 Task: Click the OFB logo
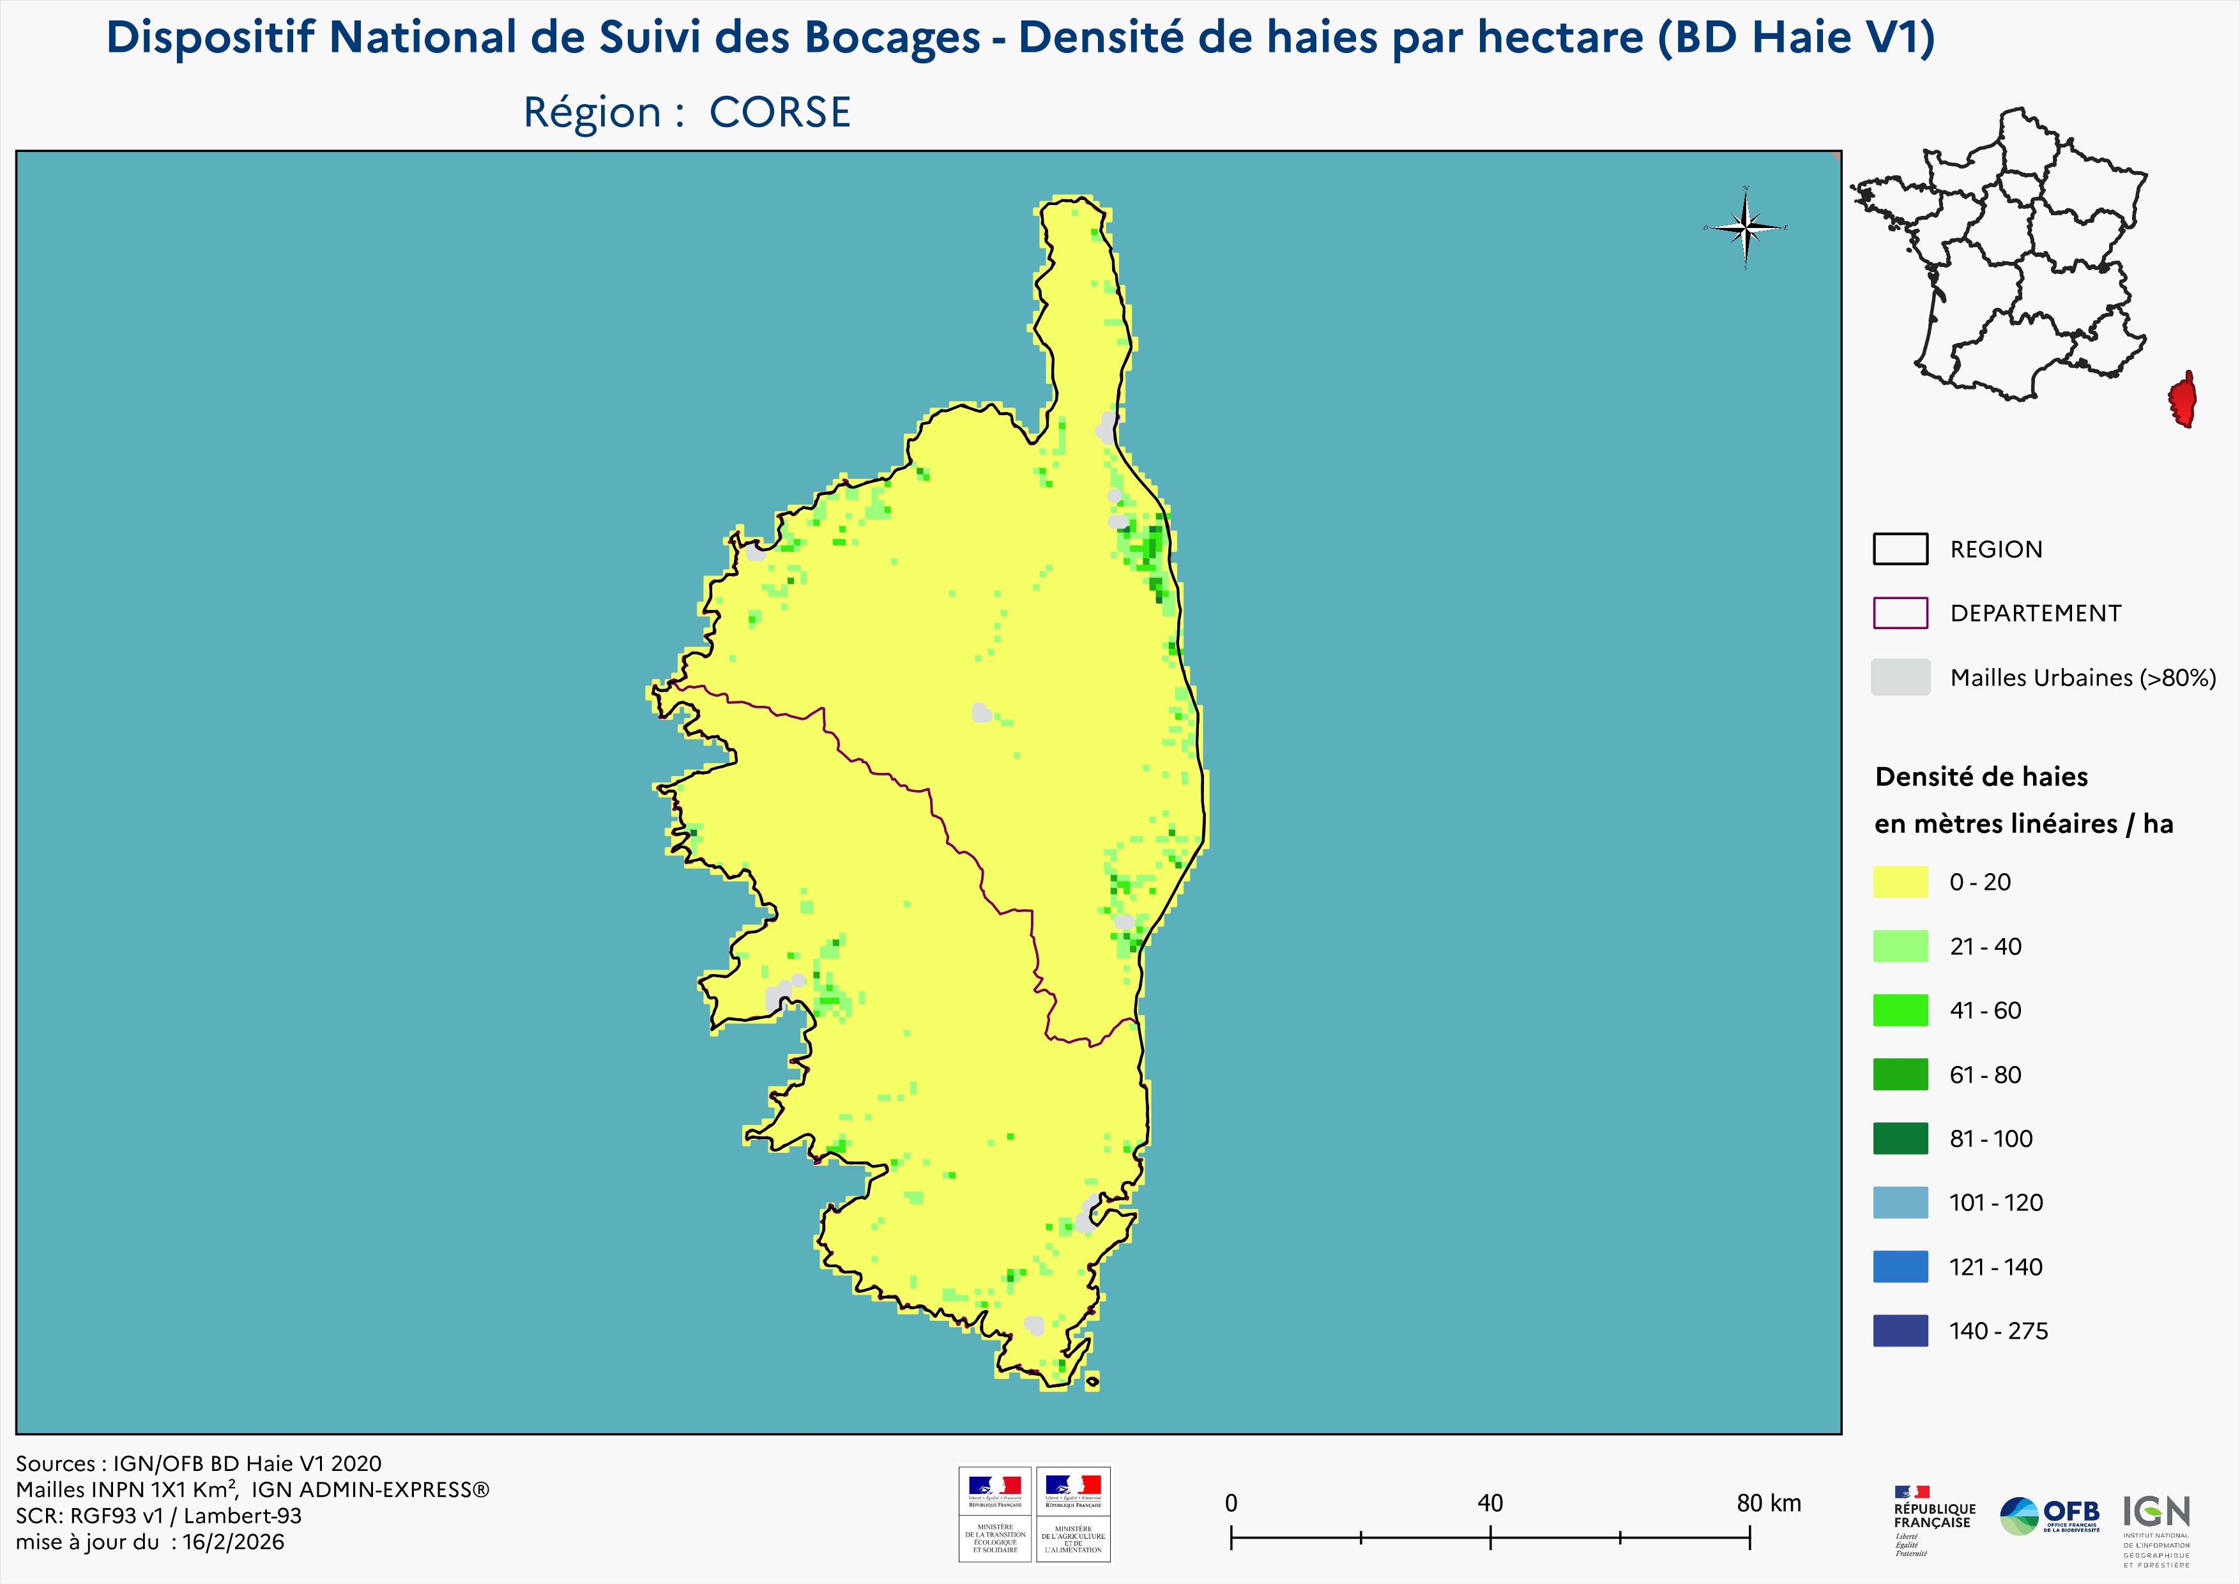tap(2049, 1516)
